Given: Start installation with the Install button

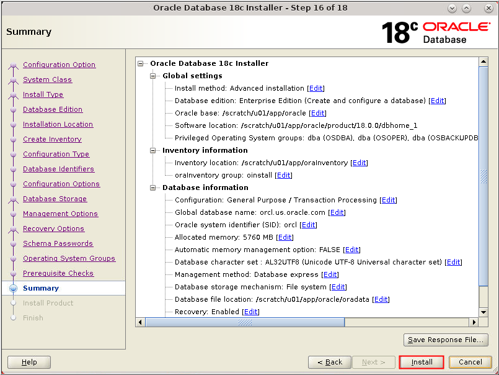Looking at the screenshot, I should pyautogui.click(x=422, y=362).
